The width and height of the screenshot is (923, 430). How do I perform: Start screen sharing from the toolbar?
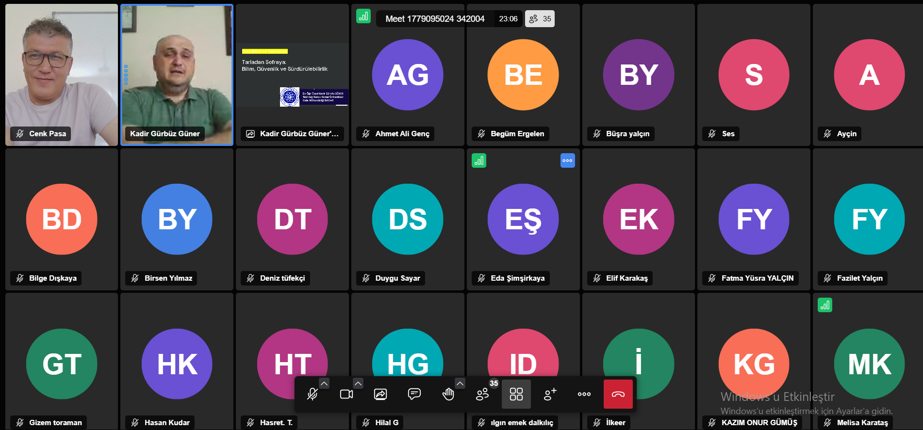coord(380,394)
